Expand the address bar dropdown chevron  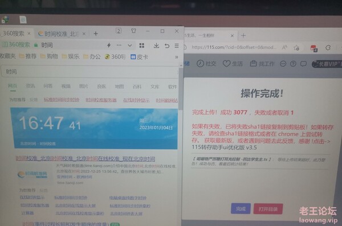pos(130,46)
